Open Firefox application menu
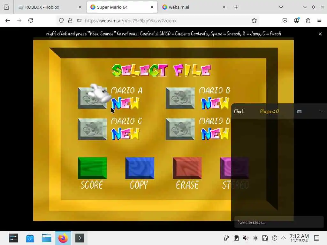 coord(319,20)
